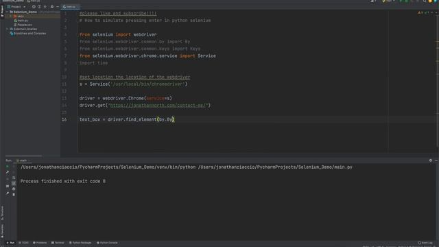Toggle the Structure side tab

pyautogui.click(x=2, y=213)
